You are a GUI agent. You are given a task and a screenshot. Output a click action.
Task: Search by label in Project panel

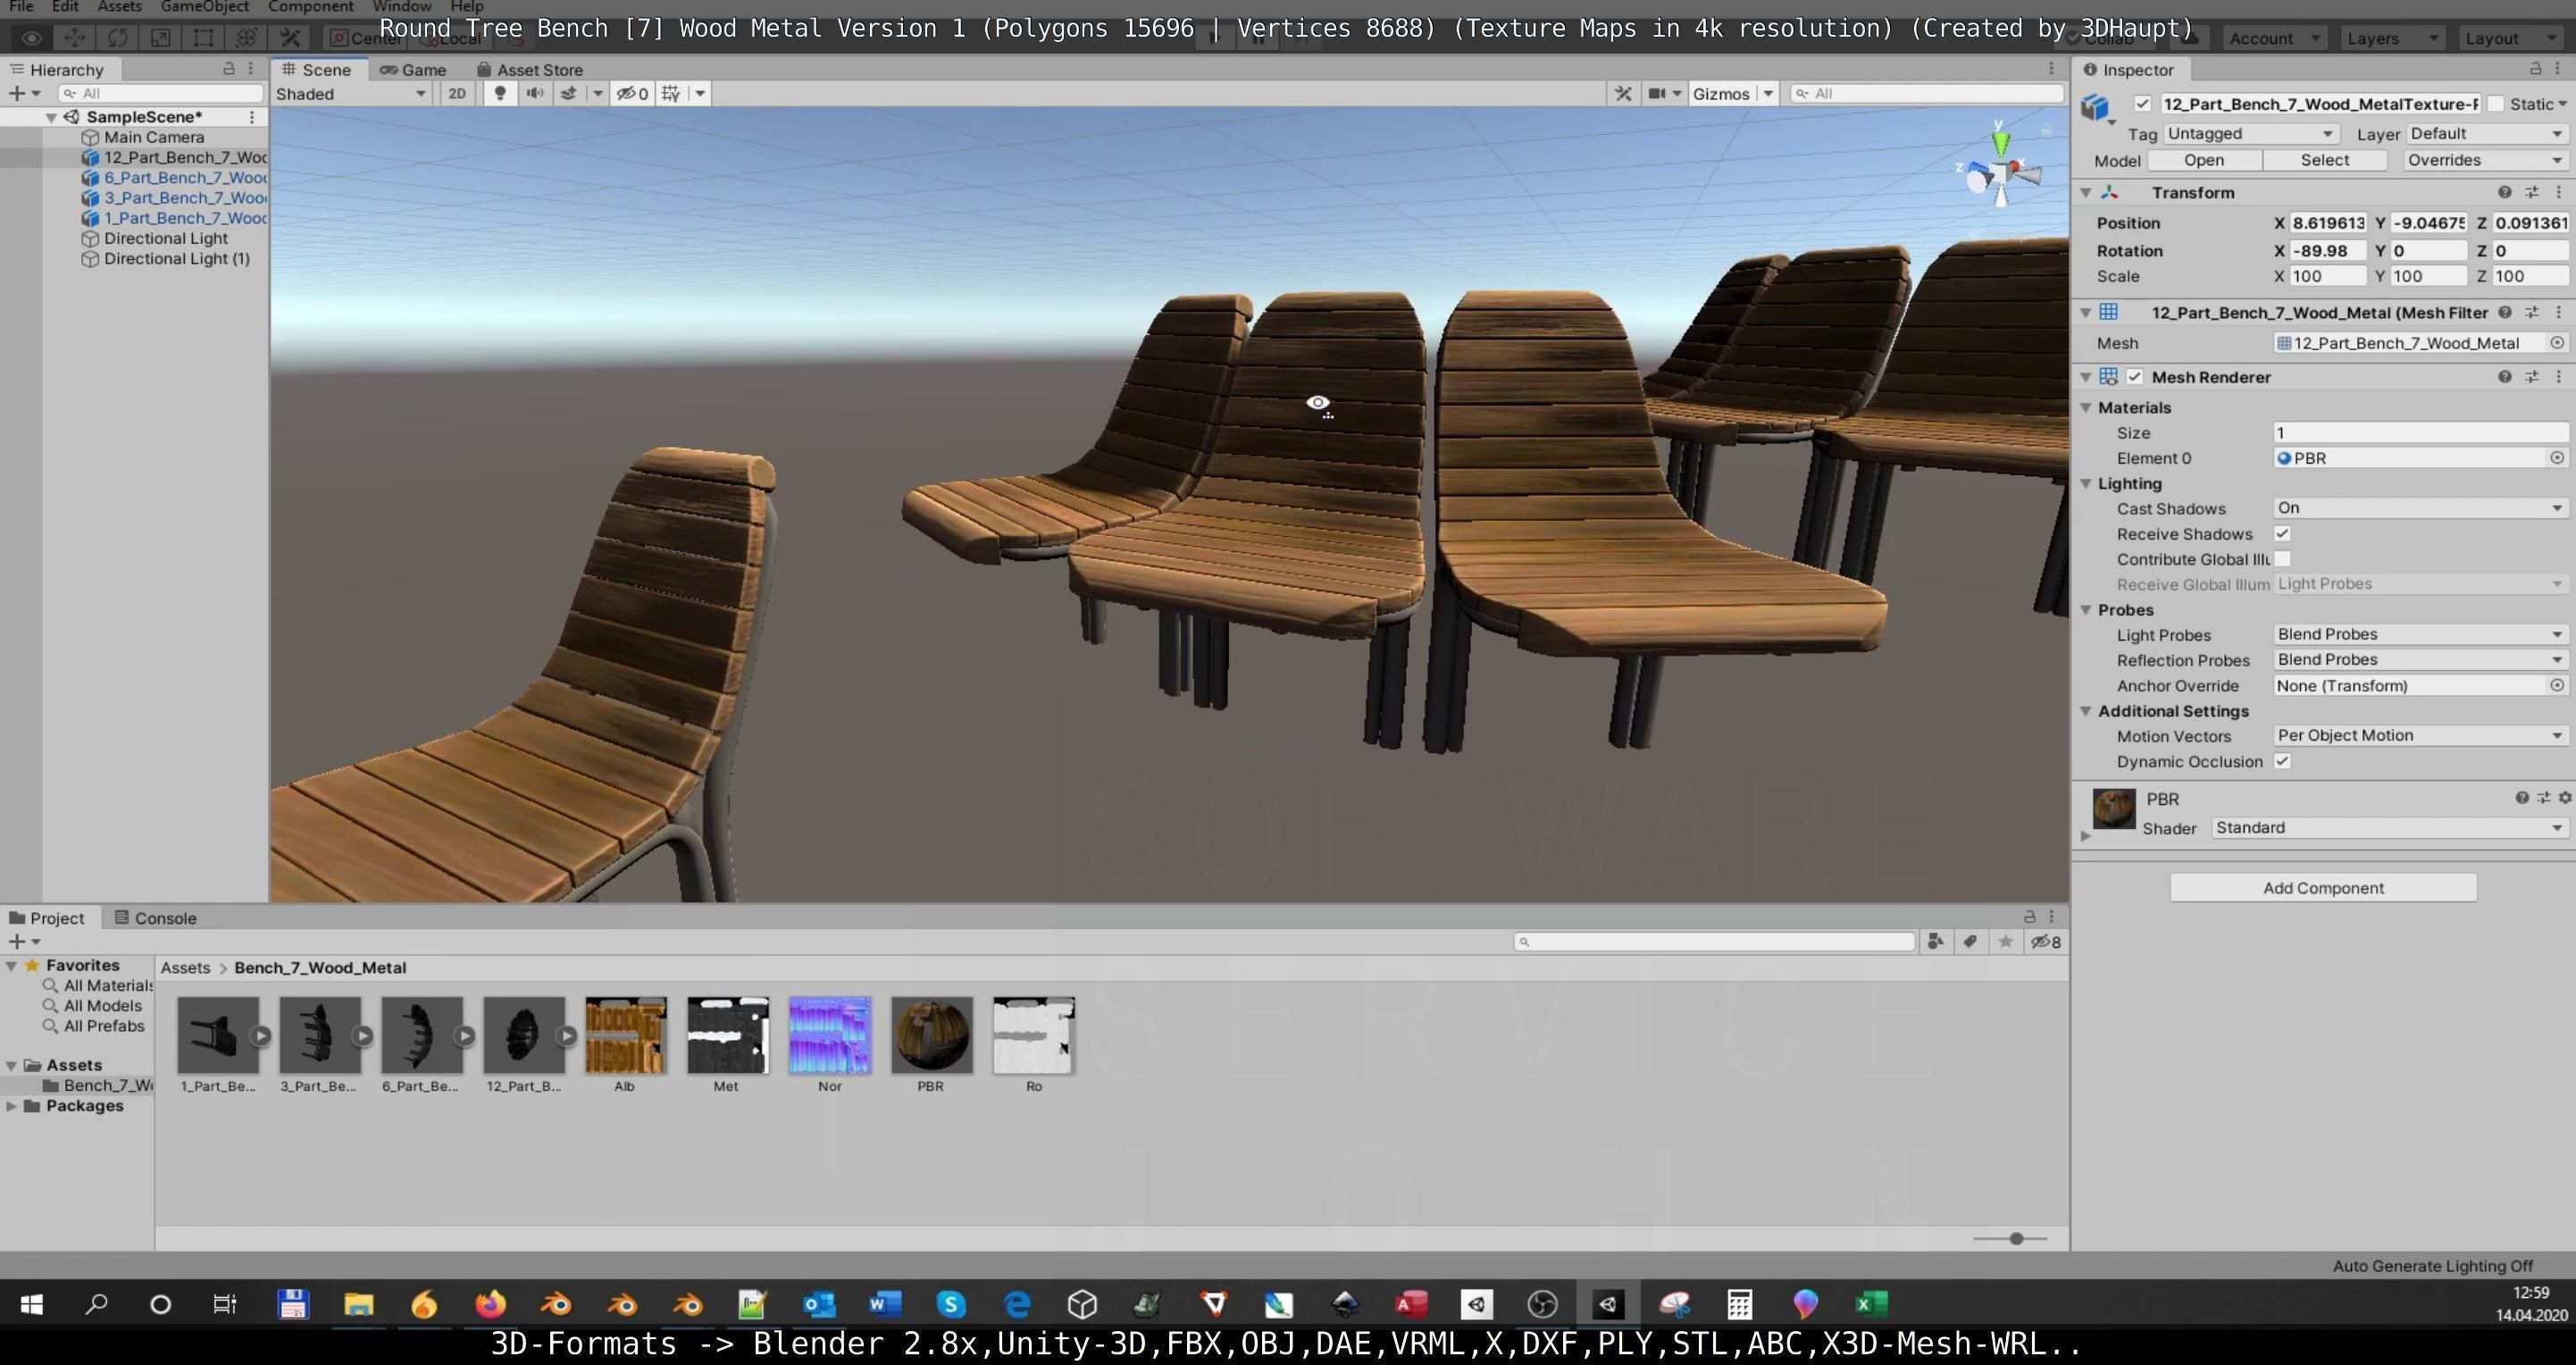click(x=1970, y=941)
